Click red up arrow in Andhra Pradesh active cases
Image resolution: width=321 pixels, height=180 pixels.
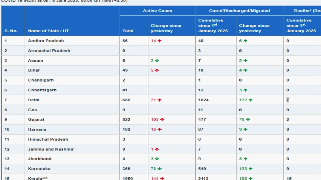point(159,41)
